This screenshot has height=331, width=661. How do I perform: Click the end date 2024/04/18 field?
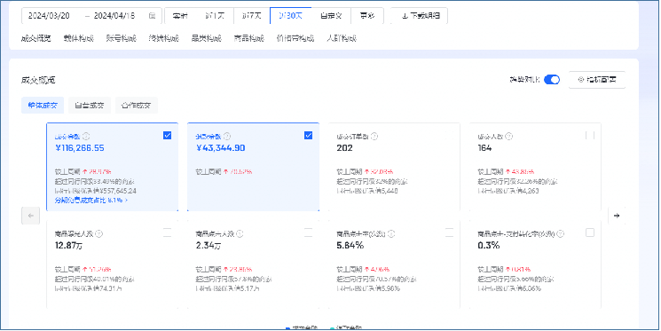(x=114, y=16)
